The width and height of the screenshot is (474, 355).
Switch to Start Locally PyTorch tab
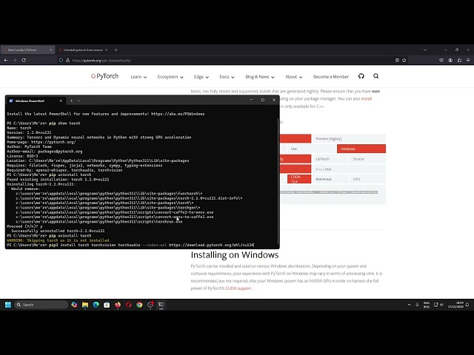[x=27, y=50]
